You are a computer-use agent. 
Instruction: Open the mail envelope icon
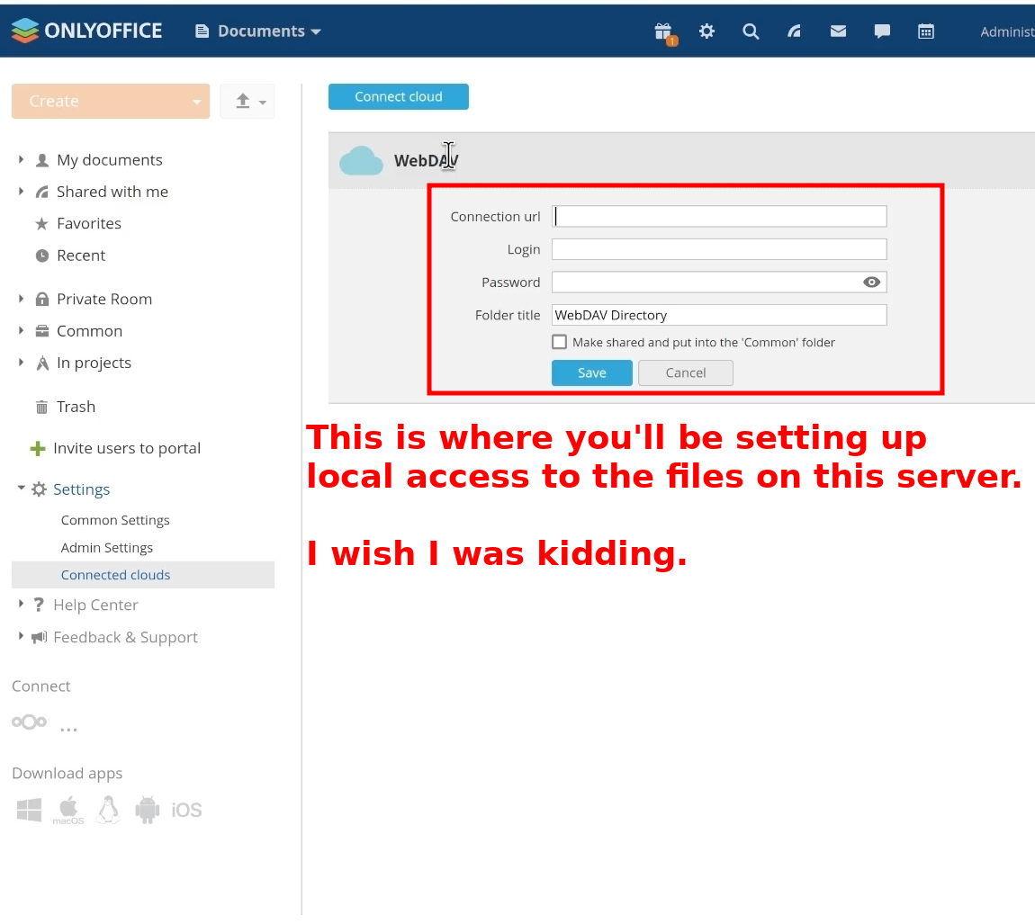click(838, 31)
